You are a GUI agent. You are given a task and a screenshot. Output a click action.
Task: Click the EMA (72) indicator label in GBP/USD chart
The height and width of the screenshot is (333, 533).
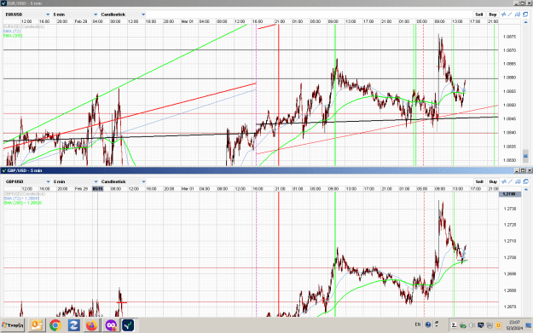21,198
